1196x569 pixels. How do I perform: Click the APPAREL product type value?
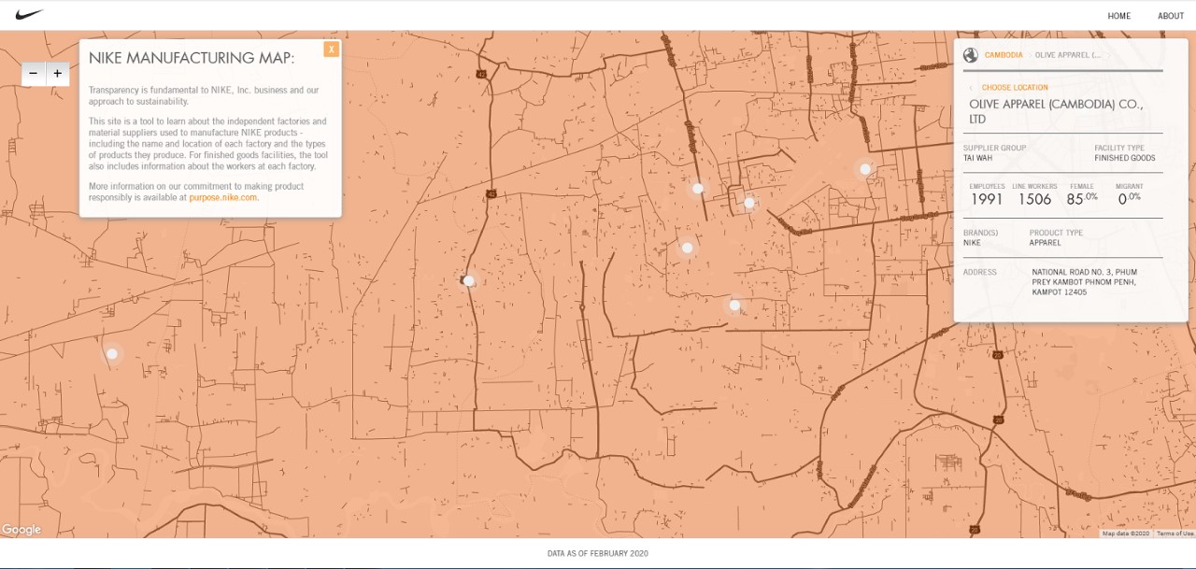point(1046,243)
